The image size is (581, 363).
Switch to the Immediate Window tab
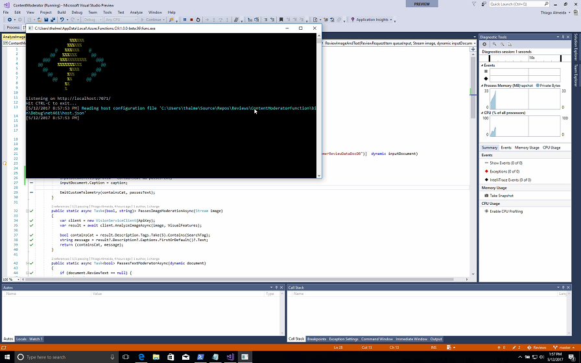point(411,339)
